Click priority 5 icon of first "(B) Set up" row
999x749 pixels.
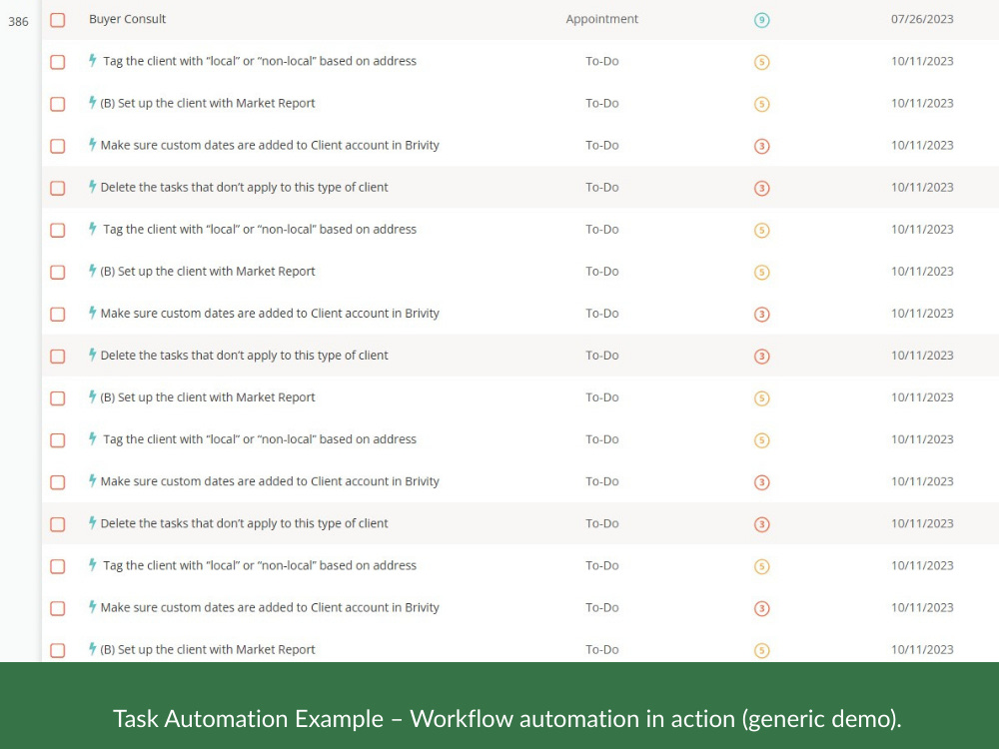pos(761,105)
